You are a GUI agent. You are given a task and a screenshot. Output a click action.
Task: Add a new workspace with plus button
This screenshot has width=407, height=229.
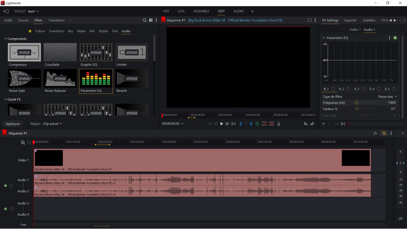coord(252,11)
